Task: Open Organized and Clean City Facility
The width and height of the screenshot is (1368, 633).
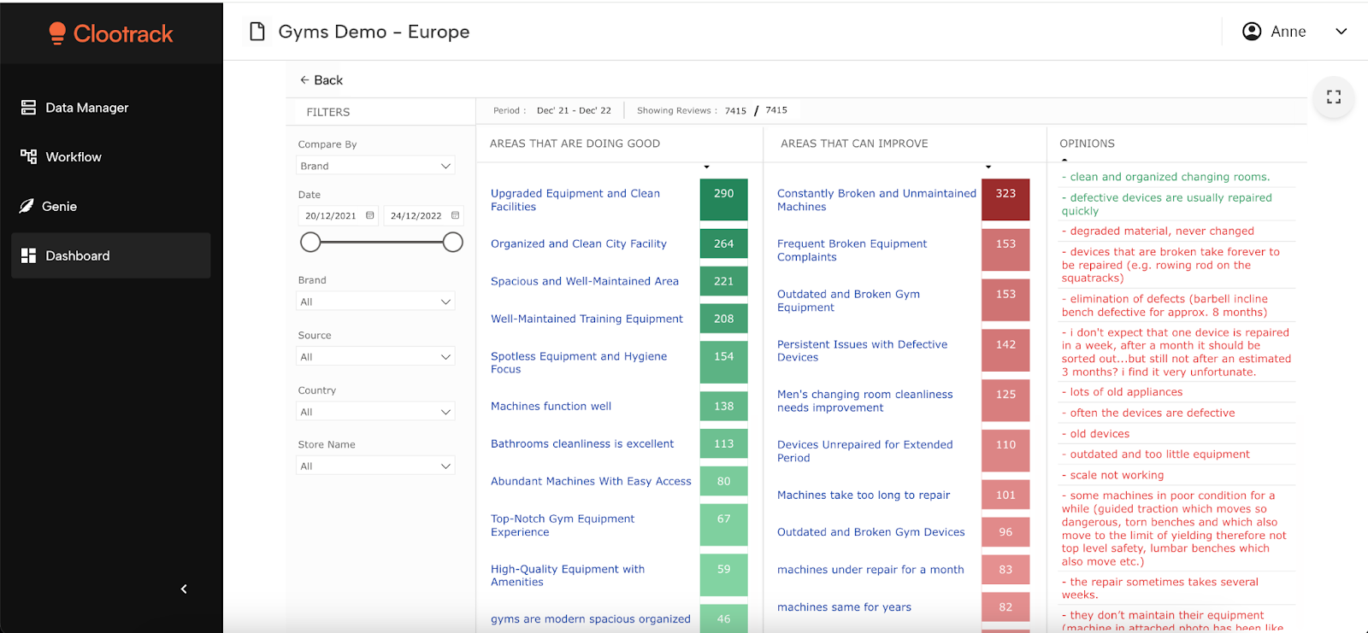Action: 579,243
